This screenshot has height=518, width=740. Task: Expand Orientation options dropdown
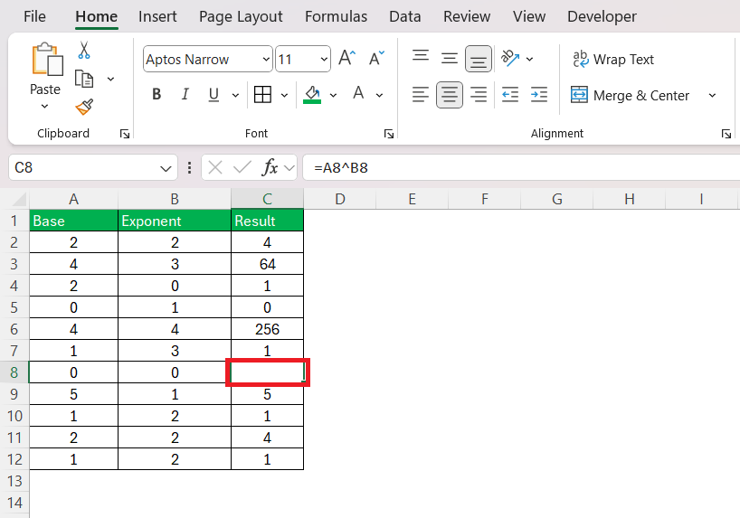click(529, 59)
